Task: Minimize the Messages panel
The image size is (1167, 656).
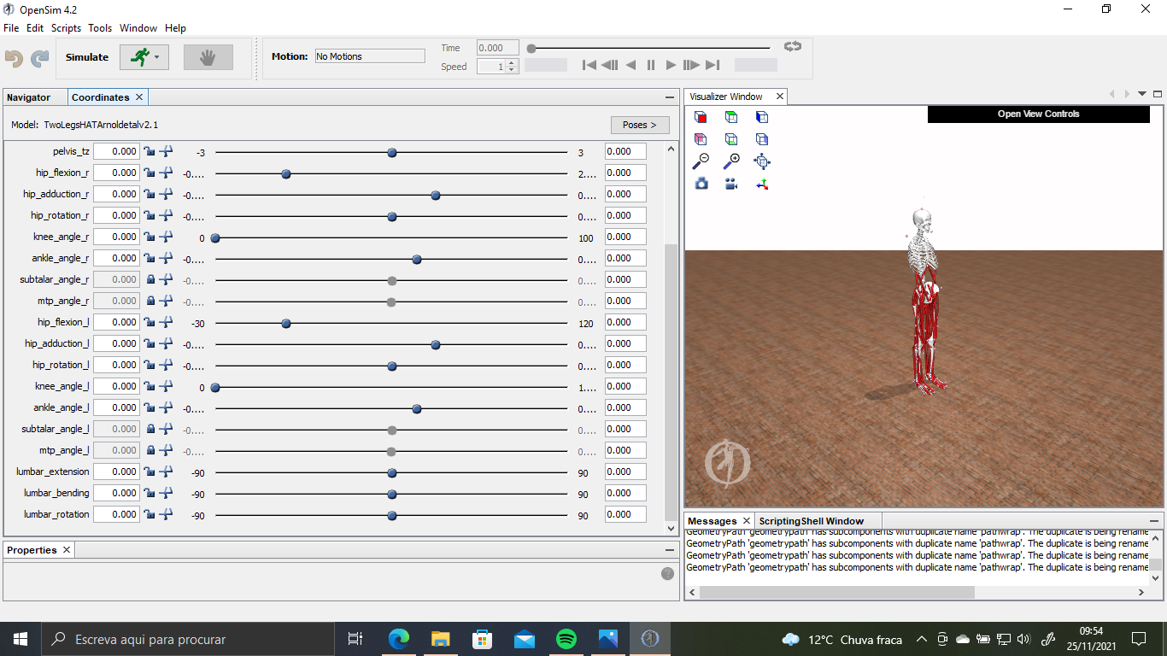Action: (x=1154, y=521)
